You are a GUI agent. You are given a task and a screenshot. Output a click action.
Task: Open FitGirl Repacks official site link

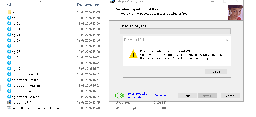click(137, 95)
